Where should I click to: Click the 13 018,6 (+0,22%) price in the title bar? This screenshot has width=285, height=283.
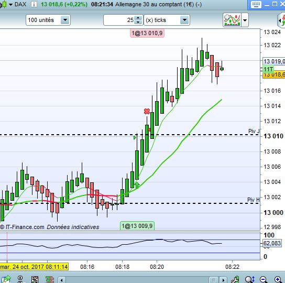pyautogui.click(x=64, y=4)
